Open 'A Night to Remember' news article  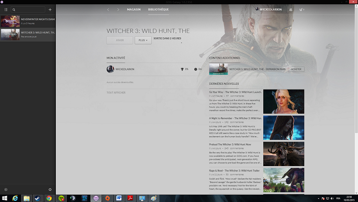235,118
